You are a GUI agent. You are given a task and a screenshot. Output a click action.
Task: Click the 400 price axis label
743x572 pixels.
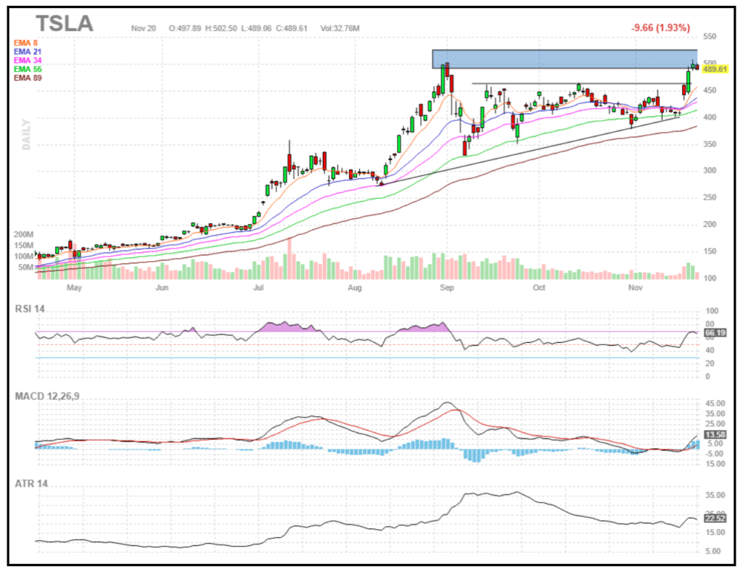[x=710, y=117]
